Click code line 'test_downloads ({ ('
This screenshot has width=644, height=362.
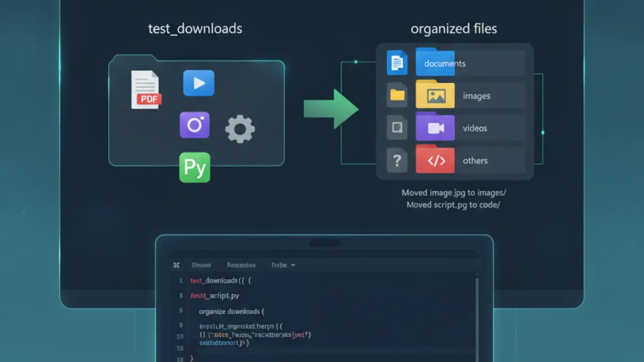point(220,281)
